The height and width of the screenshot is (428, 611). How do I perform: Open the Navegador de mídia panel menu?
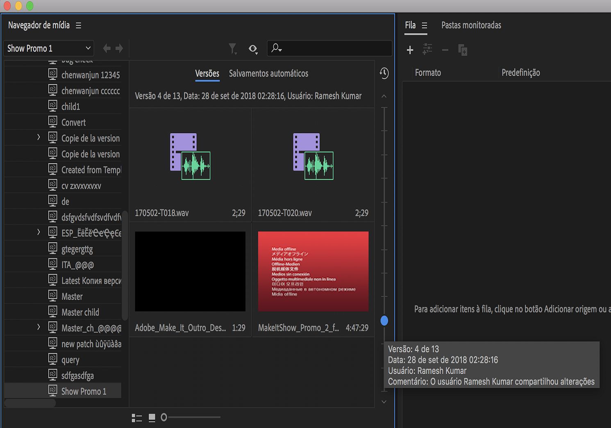(78, 25)
